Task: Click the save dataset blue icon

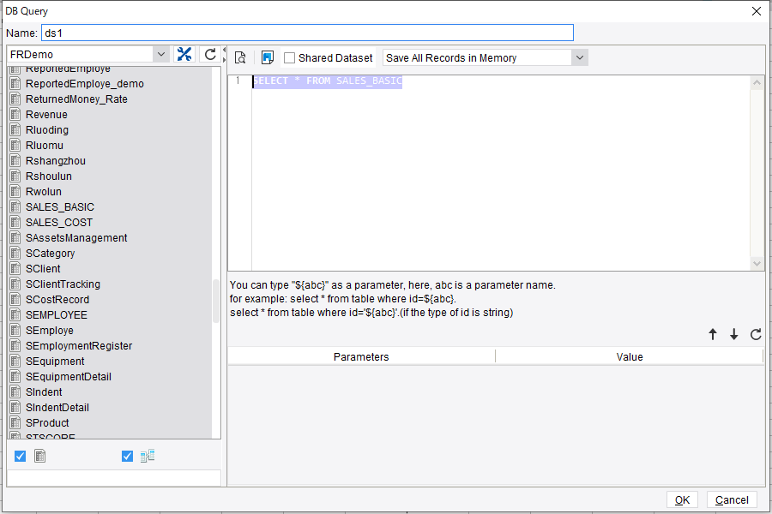Action: [268, 57]
